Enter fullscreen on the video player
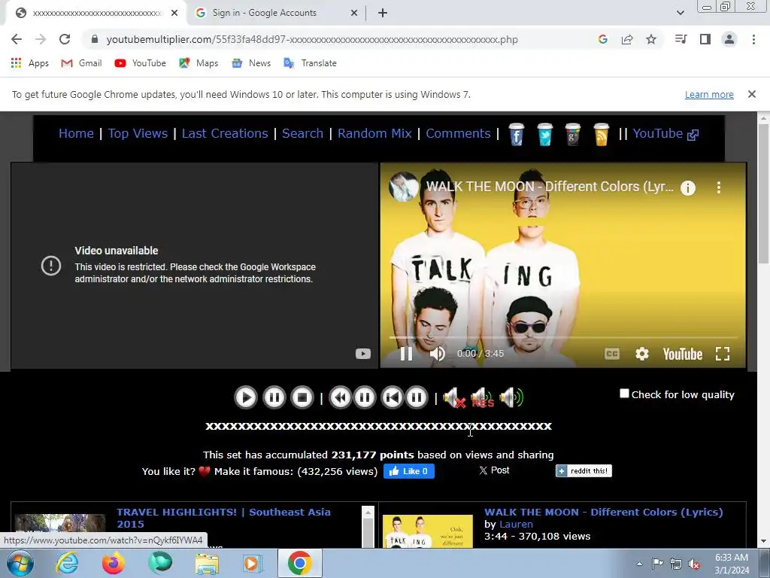770x578 pixels. 723,354
